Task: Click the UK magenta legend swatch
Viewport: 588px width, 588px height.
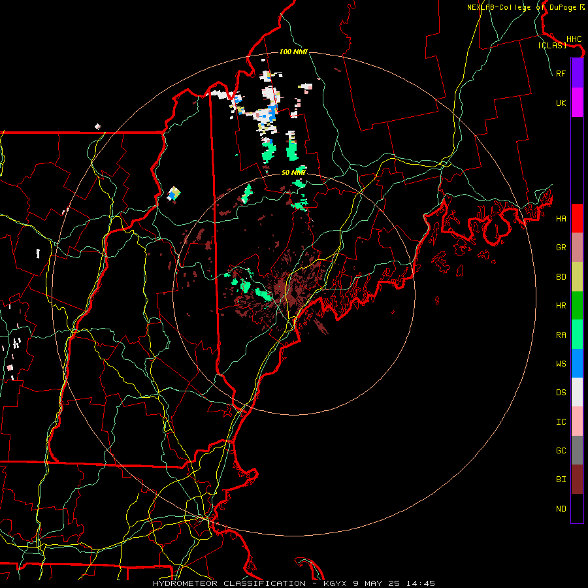Action: (x=577, y=103)
